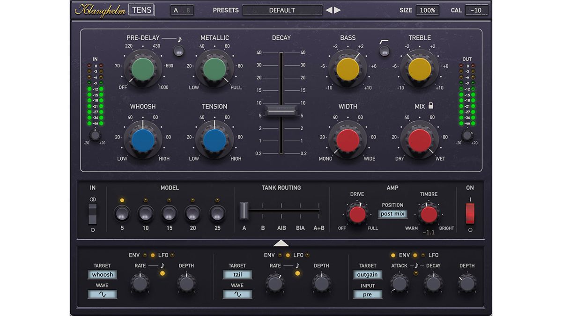Toggle the red ON power switch

click(470, 213)
